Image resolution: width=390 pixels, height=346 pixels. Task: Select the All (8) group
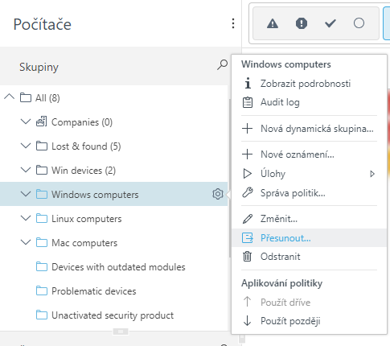47,98
